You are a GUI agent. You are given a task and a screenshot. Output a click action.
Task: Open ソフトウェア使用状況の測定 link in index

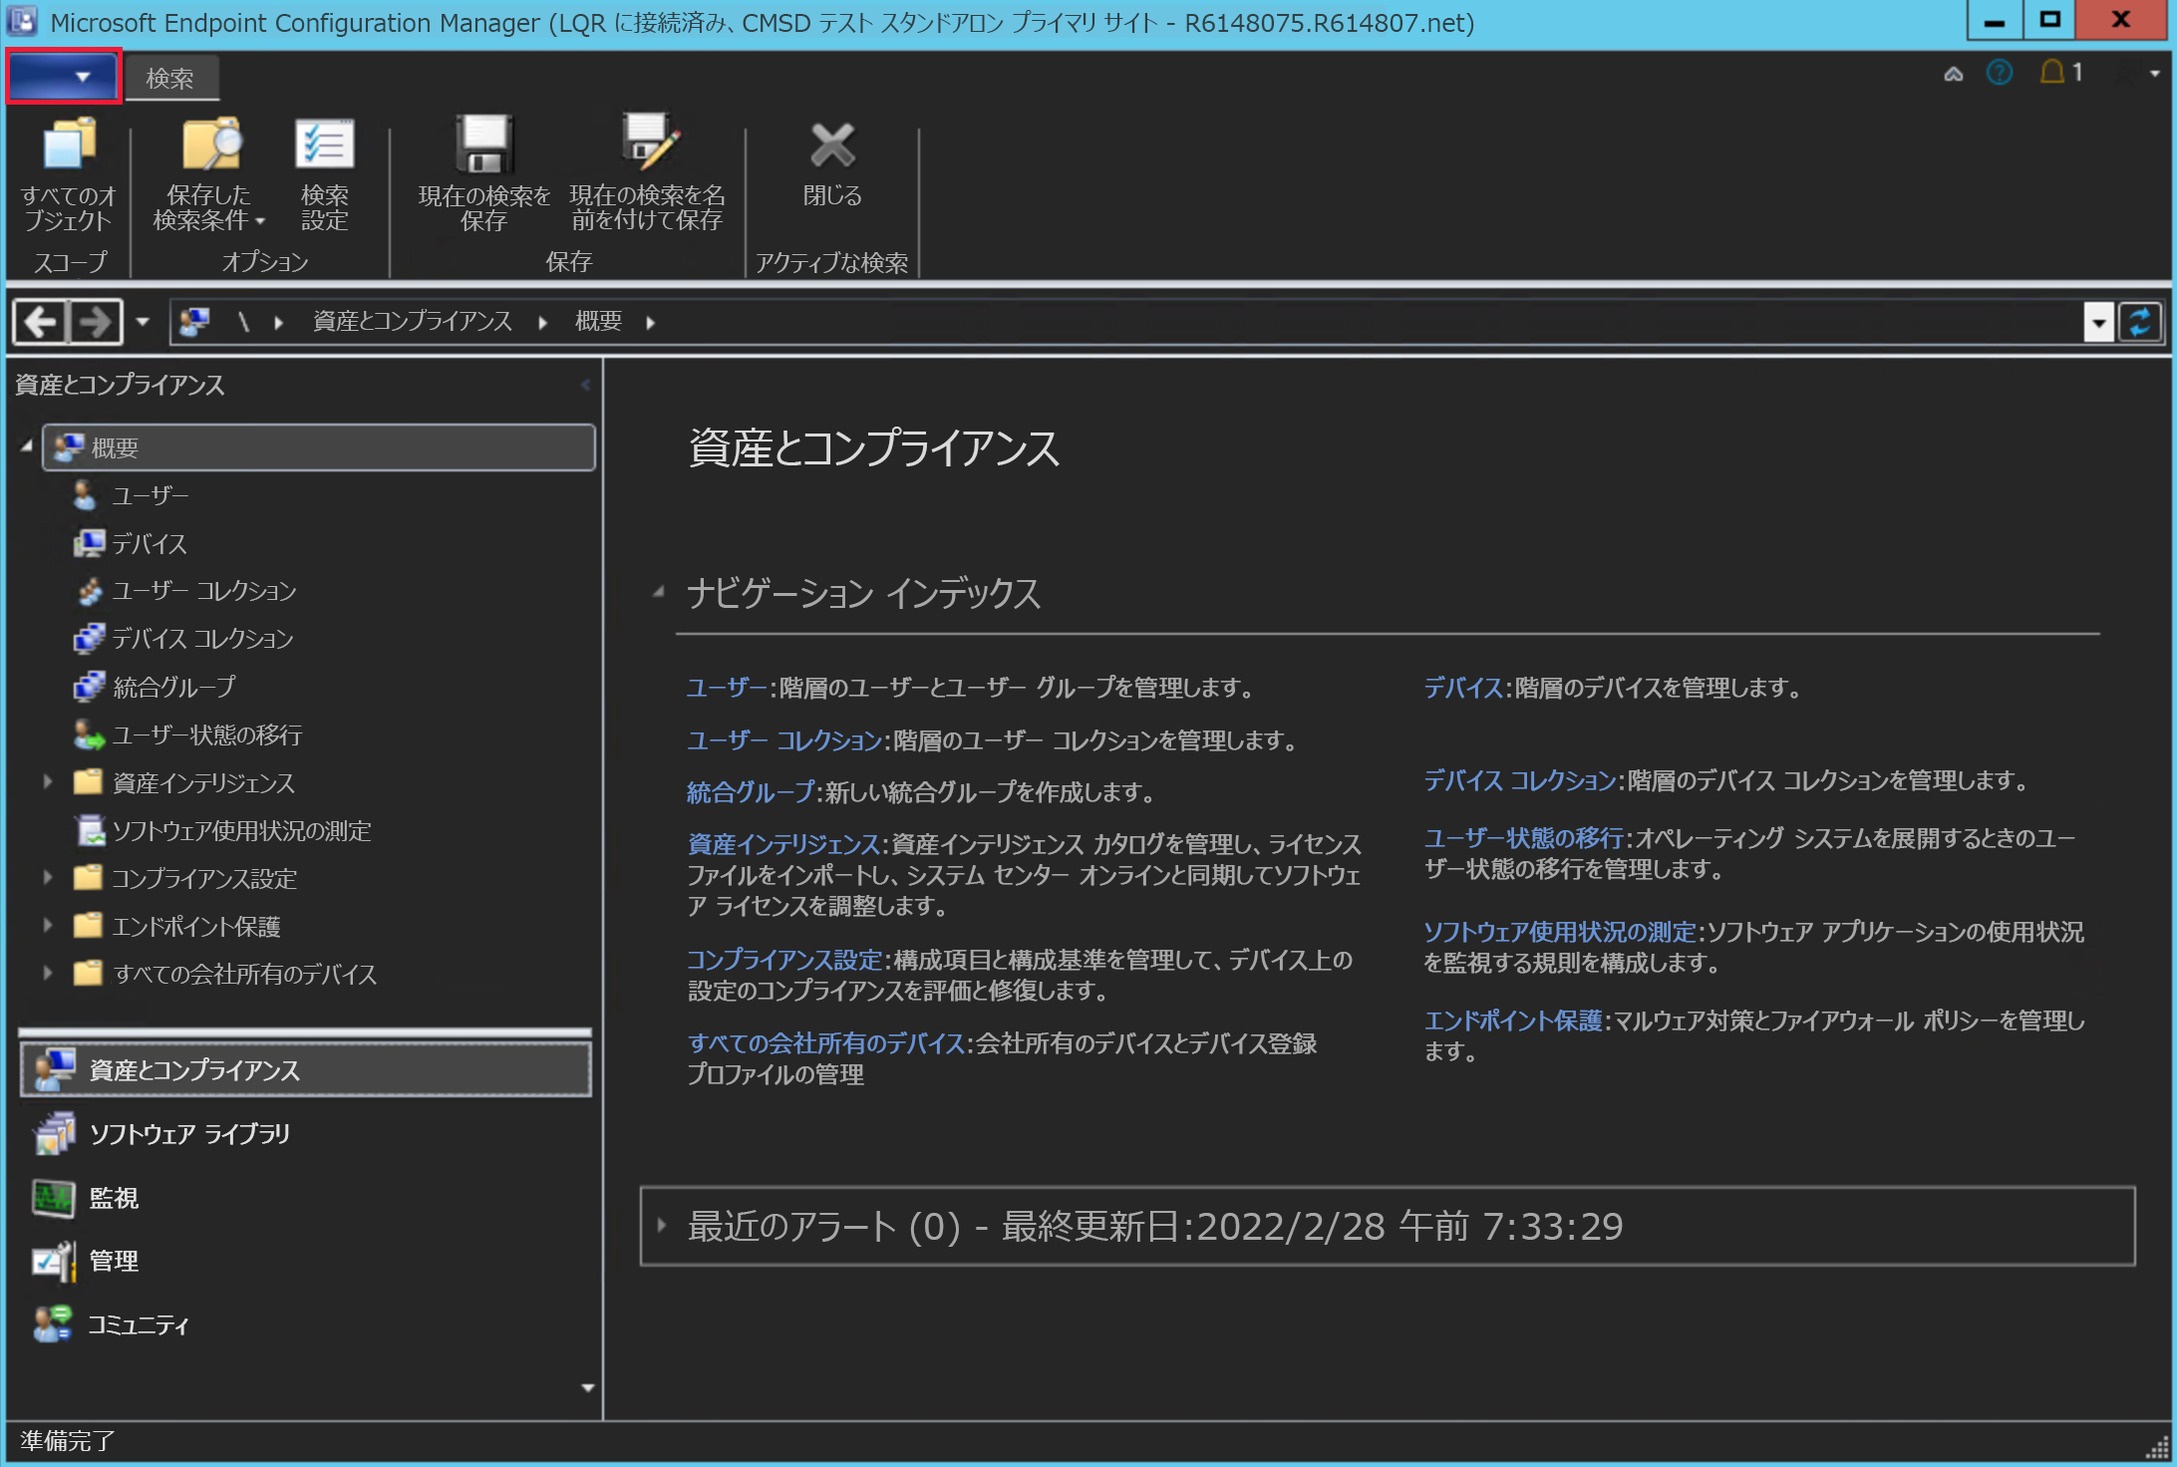coord(1560,932)
